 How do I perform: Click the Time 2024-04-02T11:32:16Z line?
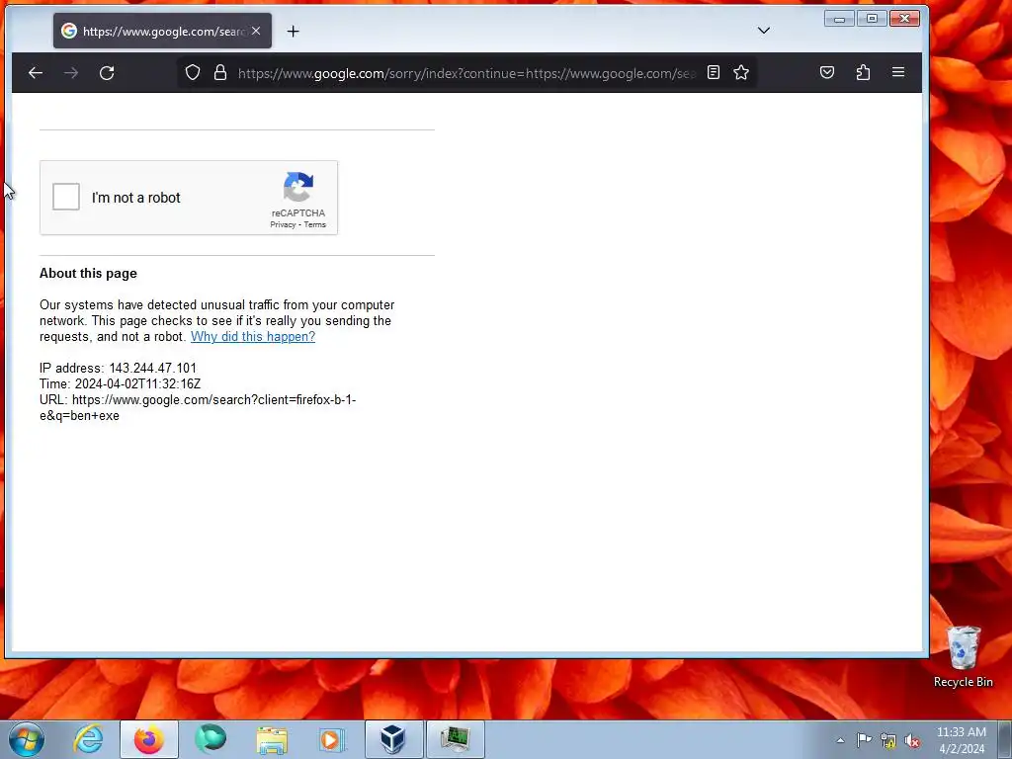[x=120, y=384]
